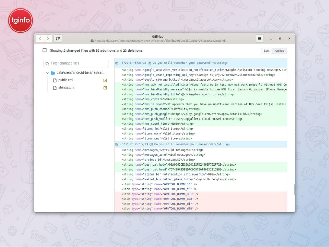This screenshot has width=329, height=247.
Task: Collapse the data/client/android-beta folder chevron
Action: (x=47, y=73)
